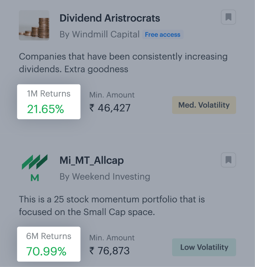255x267 pixels.
Task: Open the Dividend Aristrocrats coin stack thumbnail
Action: tap(34, 25)
